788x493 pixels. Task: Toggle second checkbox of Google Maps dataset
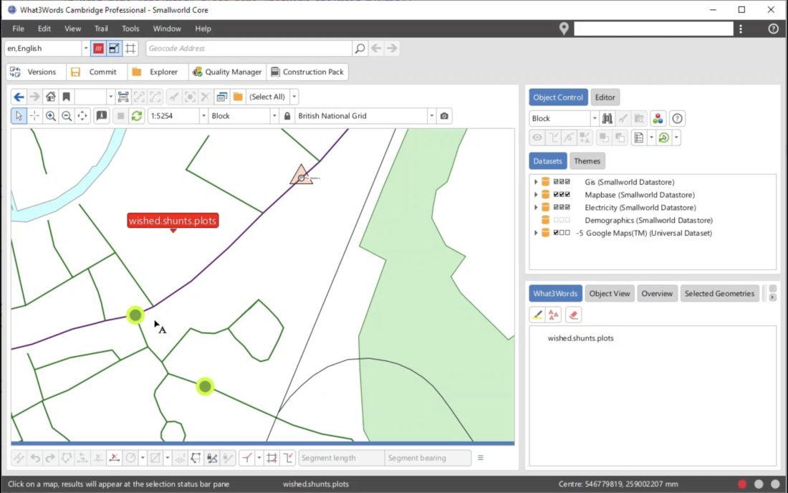click(x=562, y=233)
